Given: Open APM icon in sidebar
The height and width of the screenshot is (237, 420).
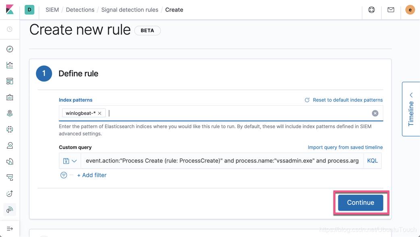Looking at the screenshot, I should tap(10, 178).
